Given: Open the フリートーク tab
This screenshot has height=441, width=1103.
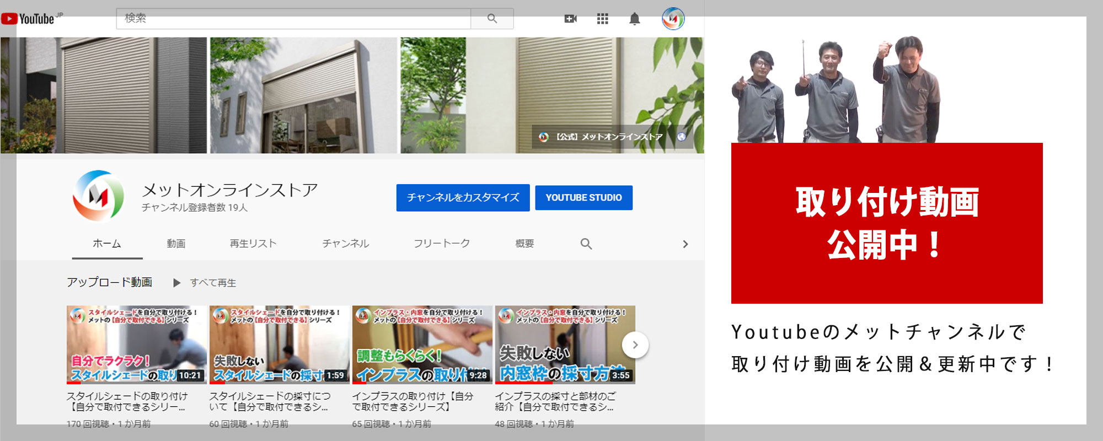Looking at the screenshot, I should tap(442, 244).
